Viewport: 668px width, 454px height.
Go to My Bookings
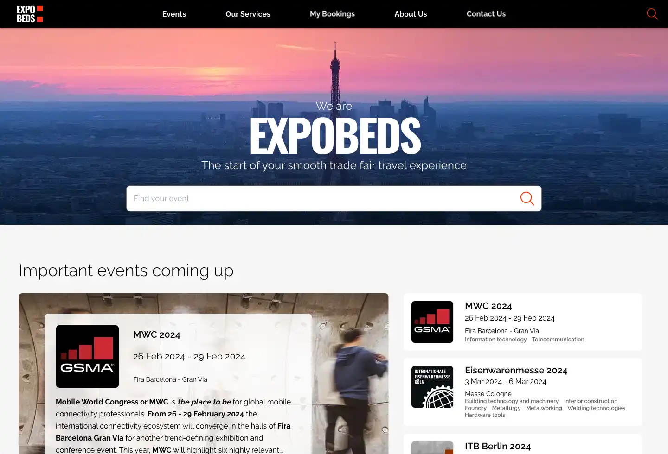(332, 14)
